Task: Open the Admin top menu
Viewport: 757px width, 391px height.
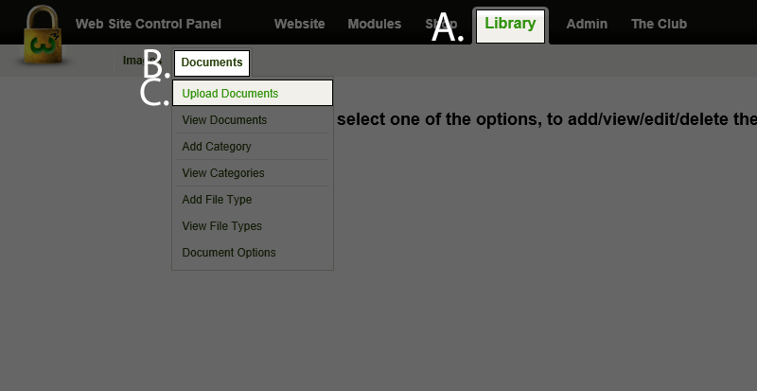Action: [587, 24]
